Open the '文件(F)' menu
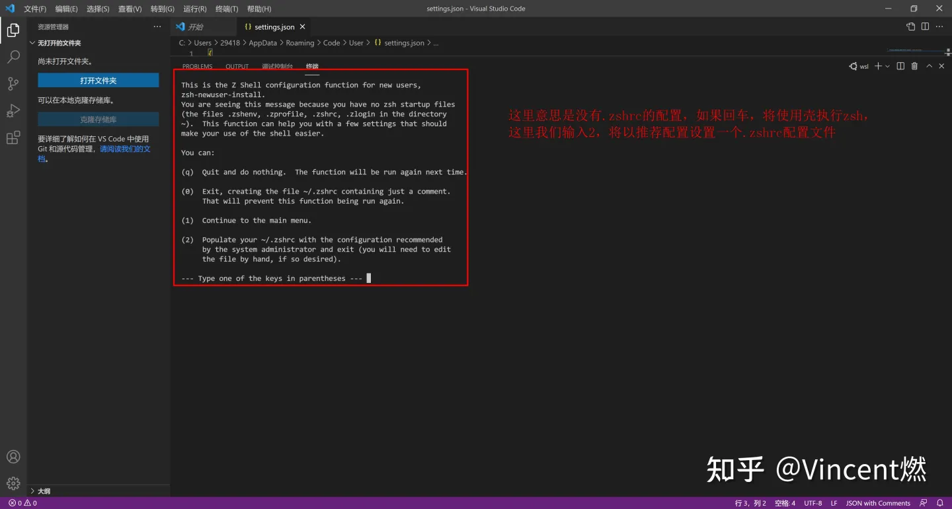The image size is (952, 509). click(x=35, y=9)
